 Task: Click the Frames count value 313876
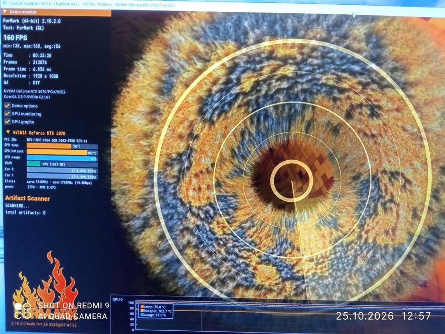[x=40, y=62]
